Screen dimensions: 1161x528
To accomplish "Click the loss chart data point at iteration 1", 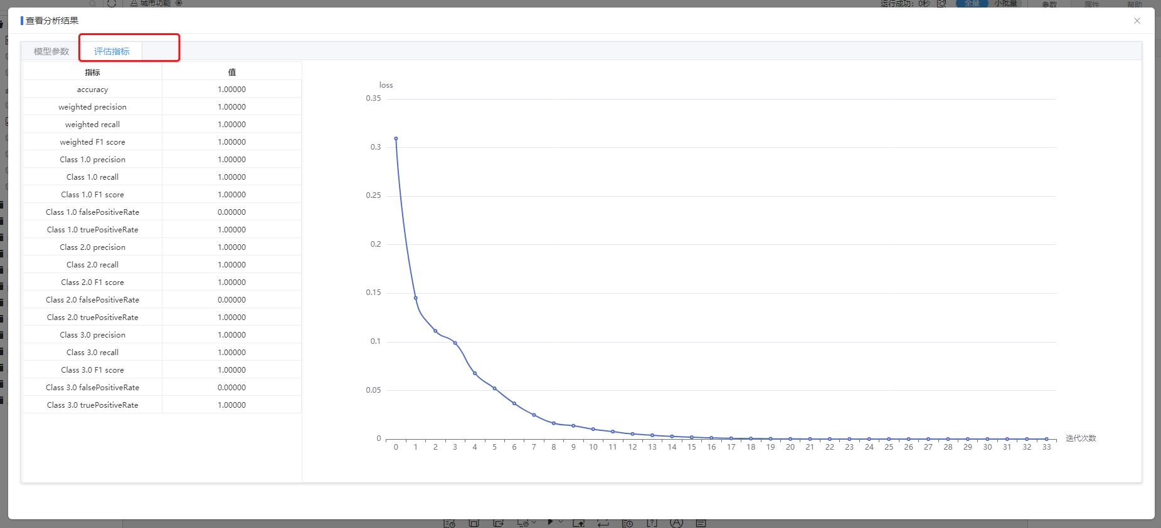I will pyautogui.click(x=415, y=298).
